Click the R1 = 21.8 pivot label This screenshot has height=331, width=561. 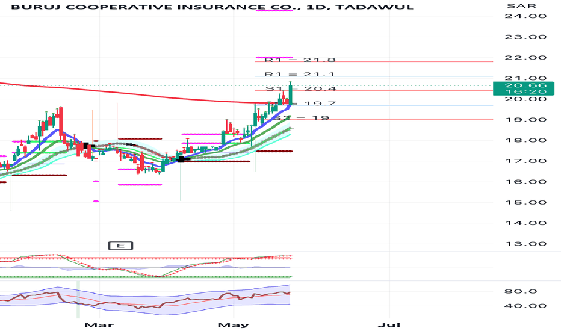click(x=300, y=60)
